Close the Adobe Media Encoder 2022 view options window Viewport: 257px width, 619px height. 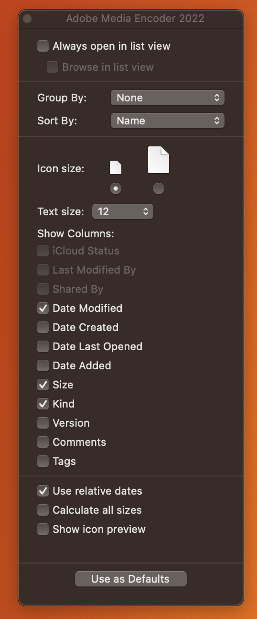pos(27,19)
